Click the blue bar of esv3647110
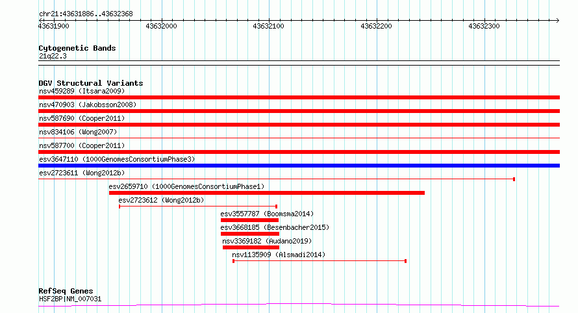Viewport: 578px width, 313px height. click(299, 166)
